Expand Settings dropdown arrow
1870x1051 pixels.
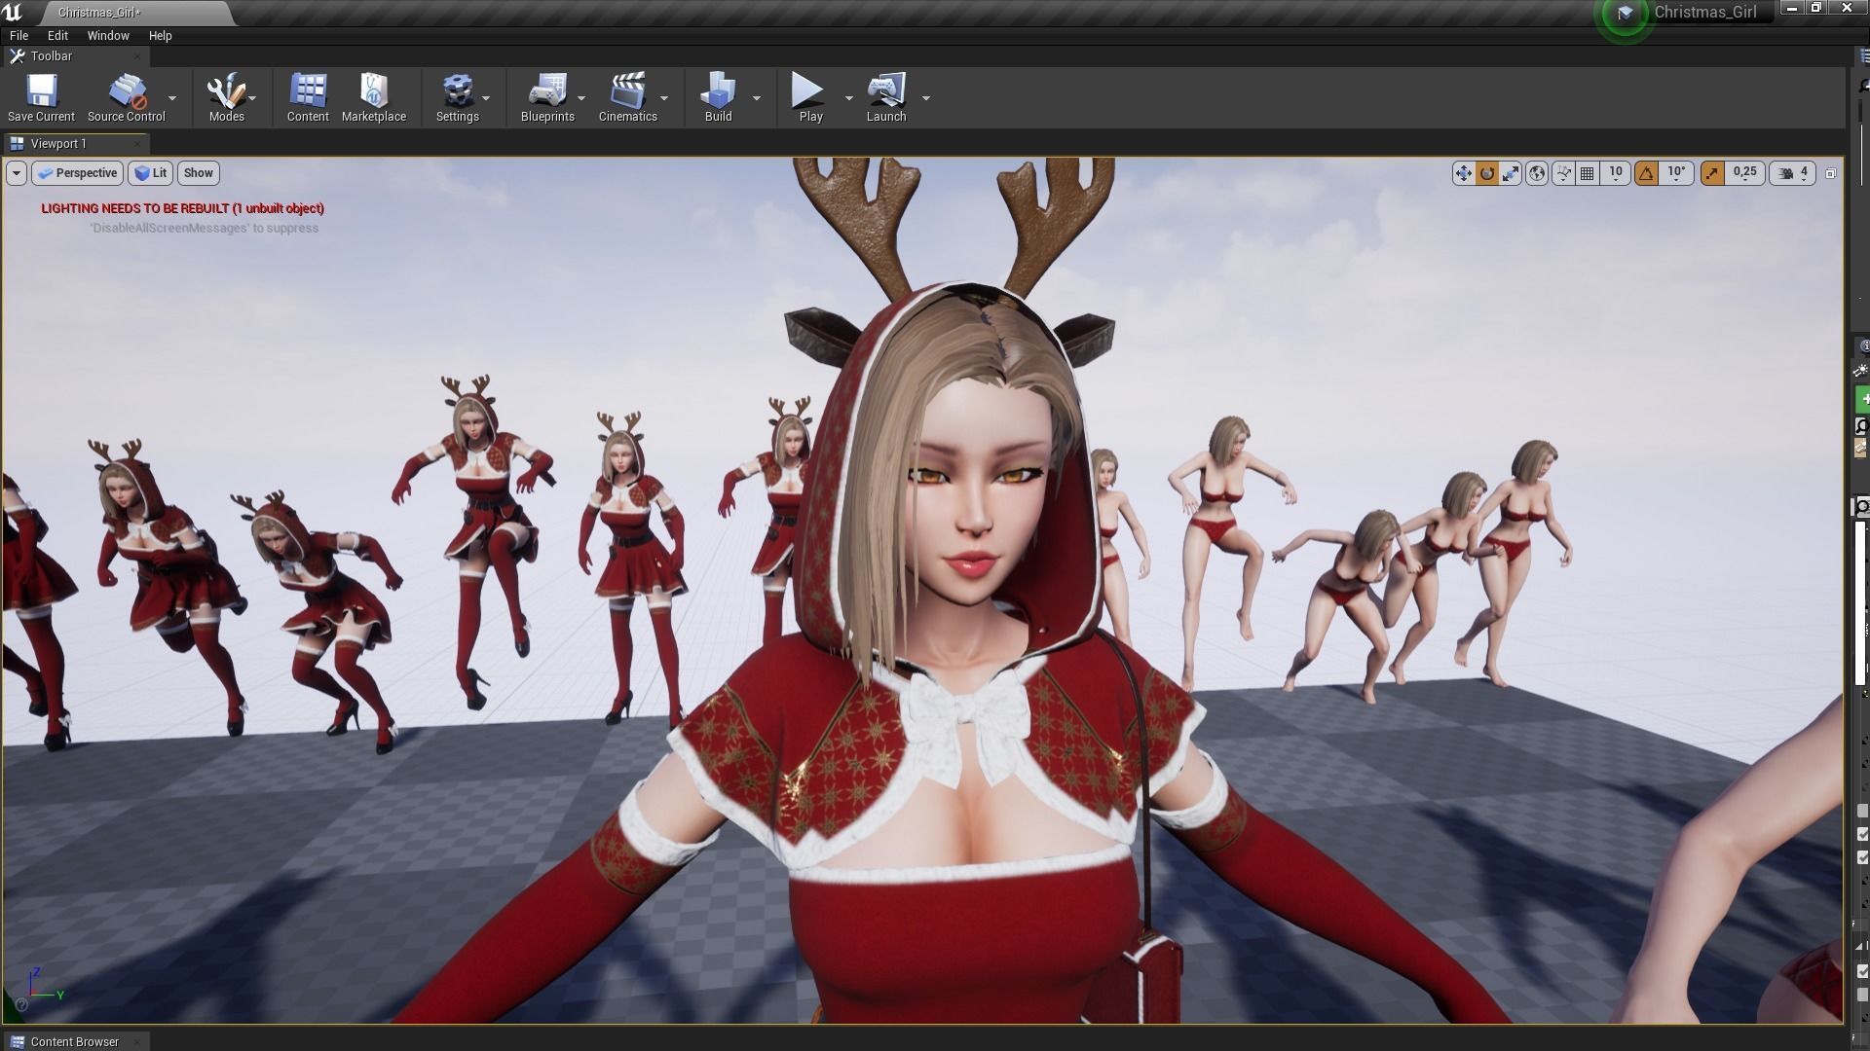(x=486, y=97)
